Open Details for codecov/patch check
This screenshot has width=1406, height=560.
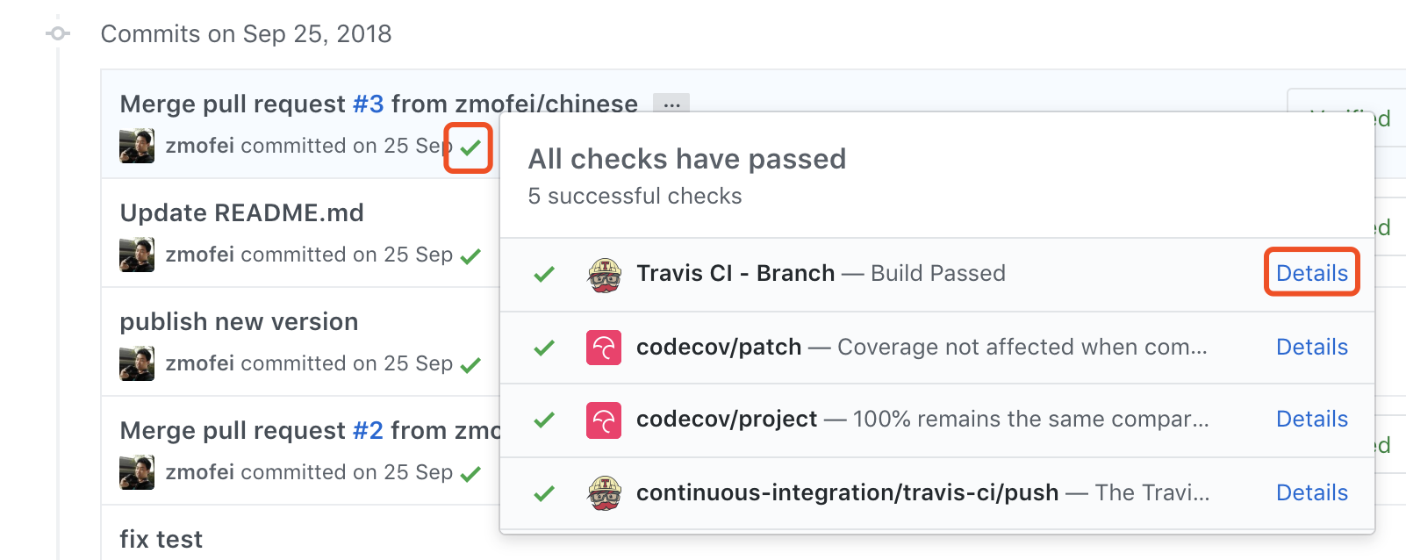pos(1312,347)
